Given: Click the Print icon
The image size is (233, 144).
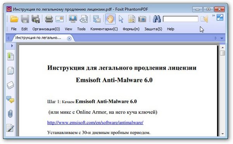Looking at the screenshot, I should pos(49,19).
